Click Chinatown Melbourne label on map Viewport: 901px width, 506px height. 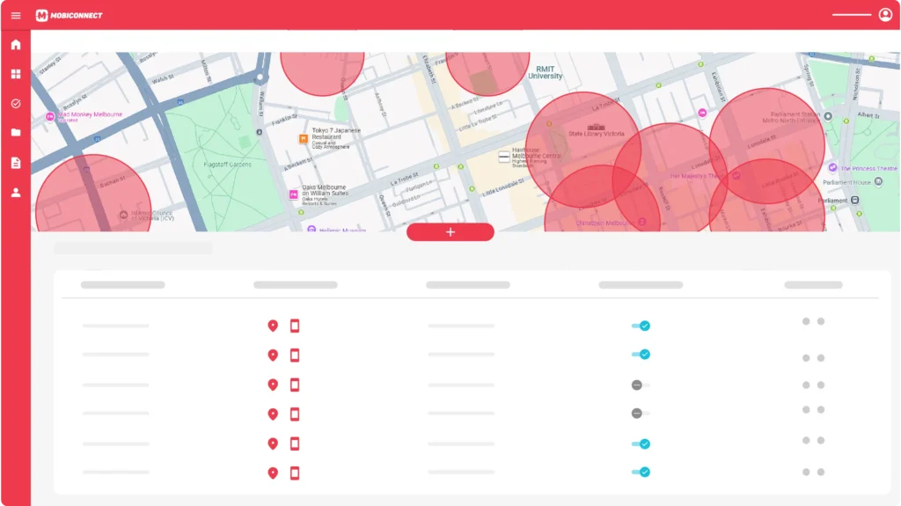point(602,224)
